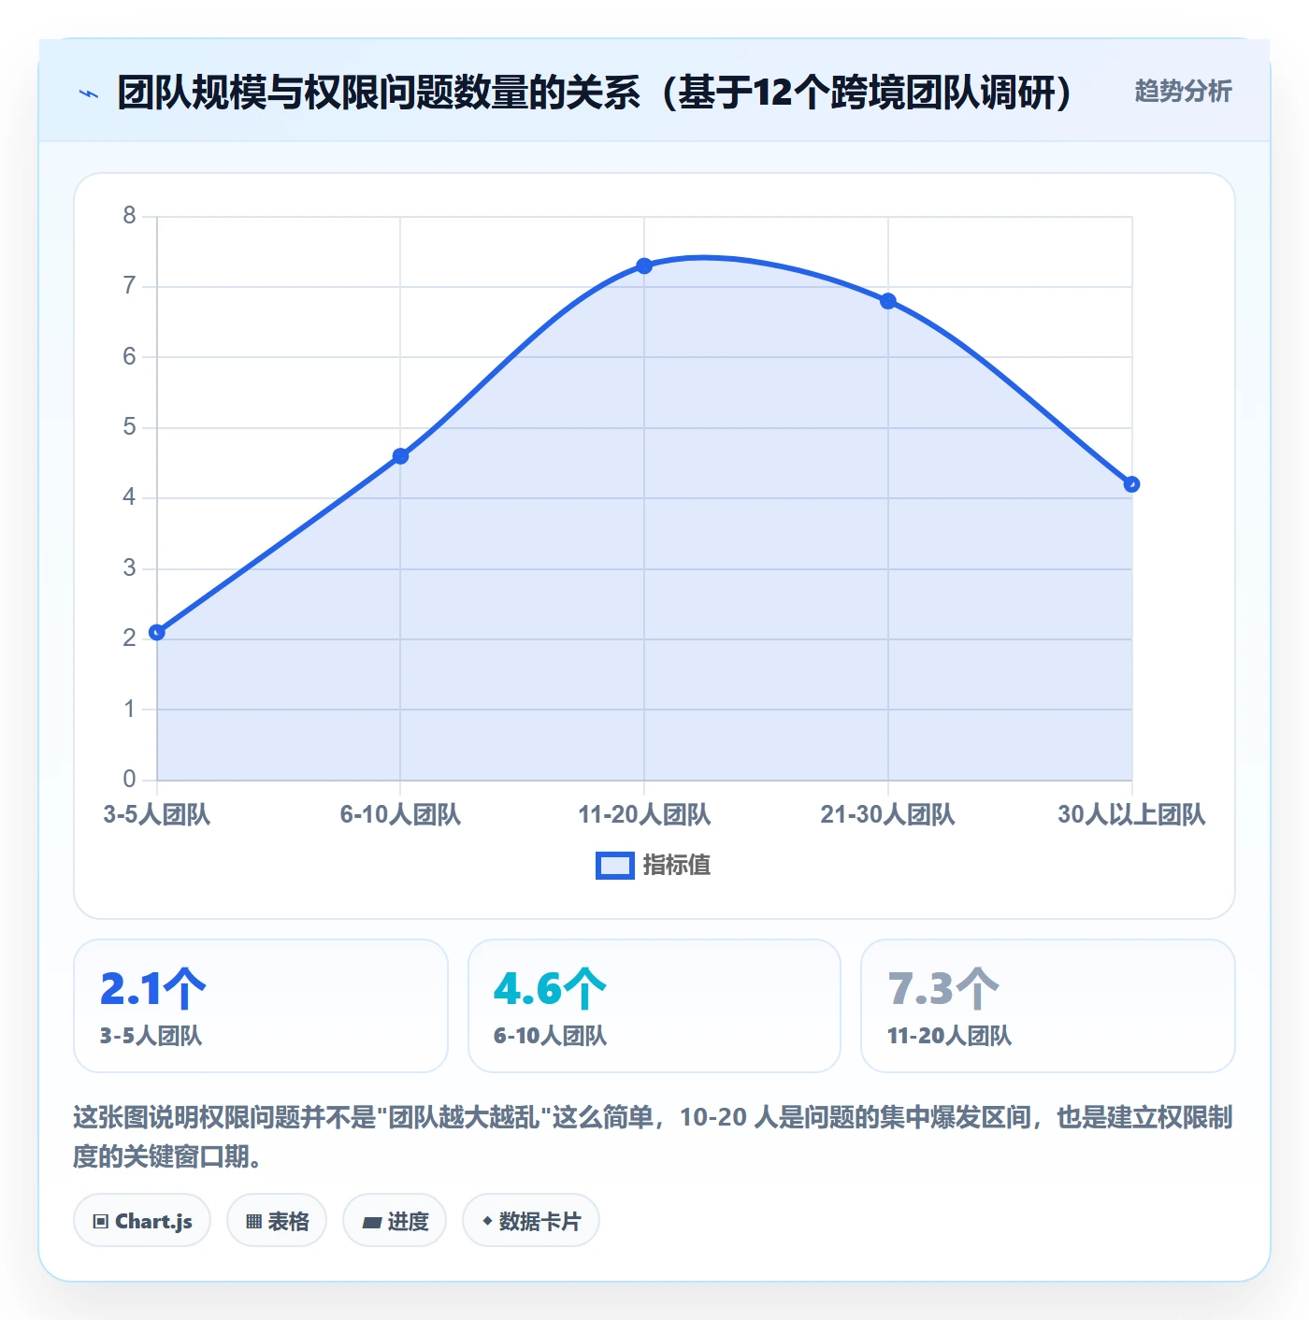Image resolution: width=1309 pixels, height=1320 pixels.
Task: Select the 6-10人团队 data point at 4.6
Action: tap(400, 456)
